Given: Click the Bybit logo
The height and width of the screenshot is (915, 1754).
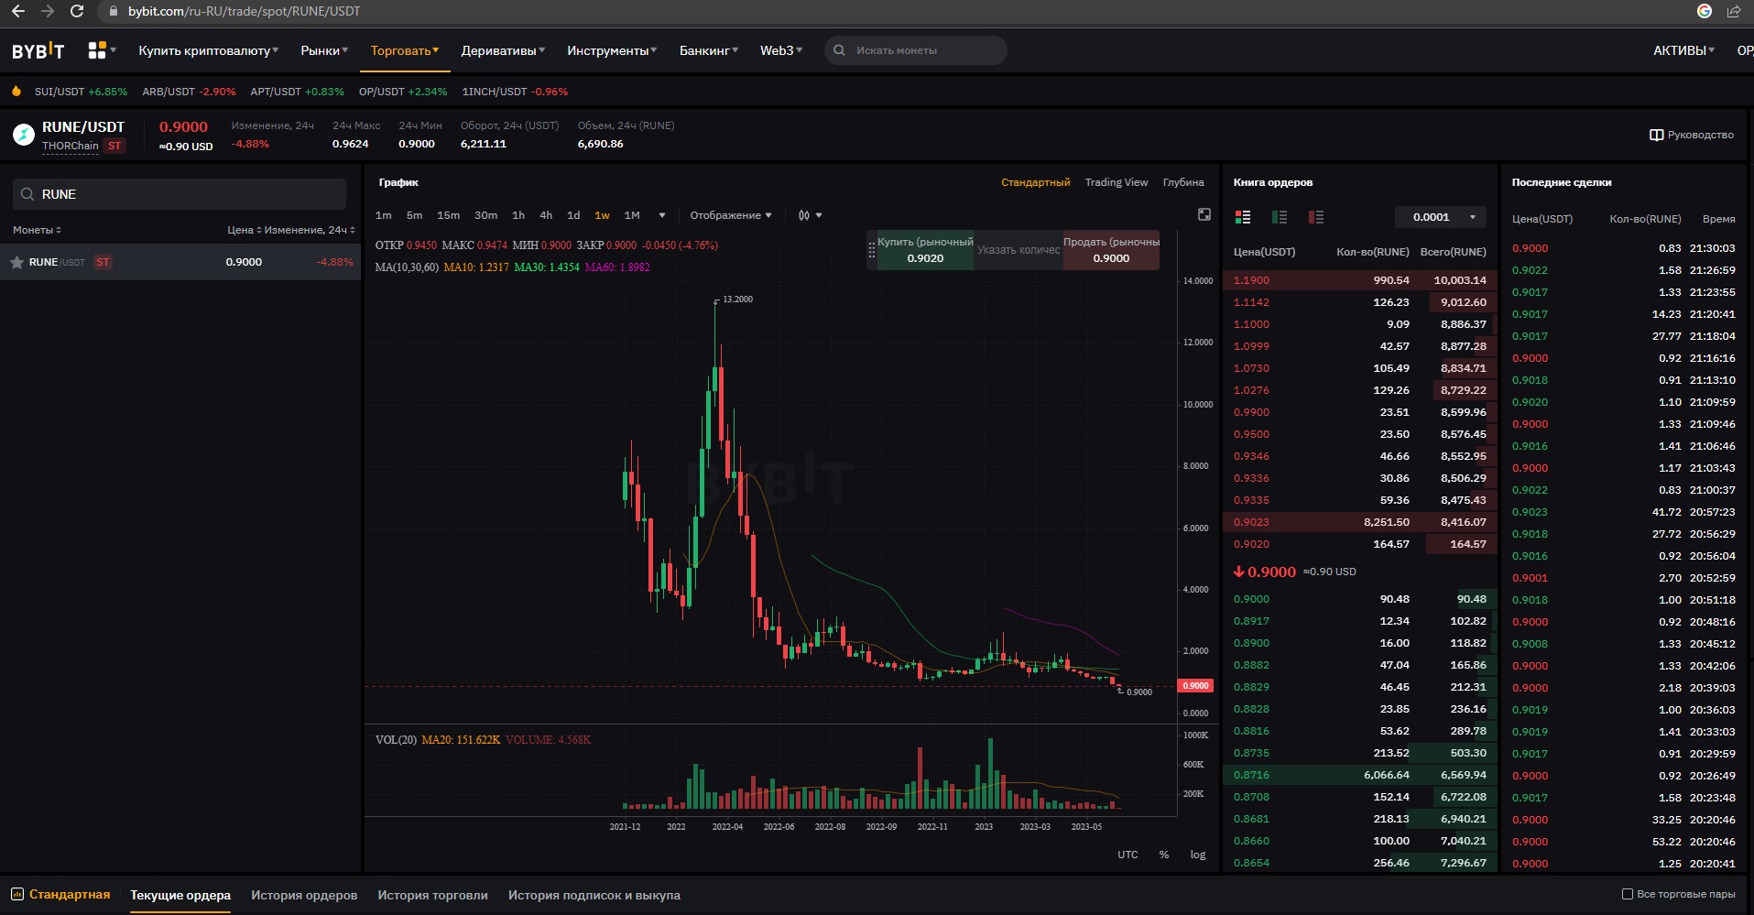Looking at the screenshot, I should click(38, 50).
